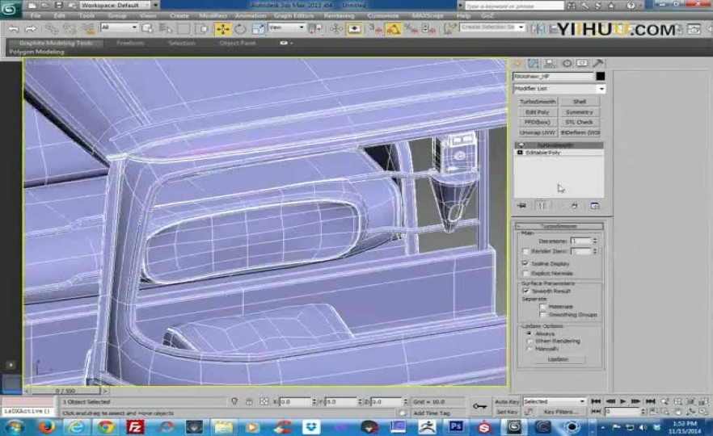This screenshot has height=436, width=713.
Task: Toggle Spinner Snap icon
Action: tap(428, 29)
